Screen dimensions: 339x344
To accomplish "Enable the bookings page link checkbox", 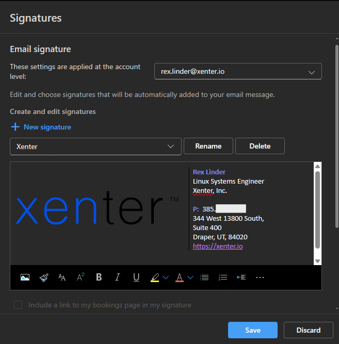I will pos(18,305).
